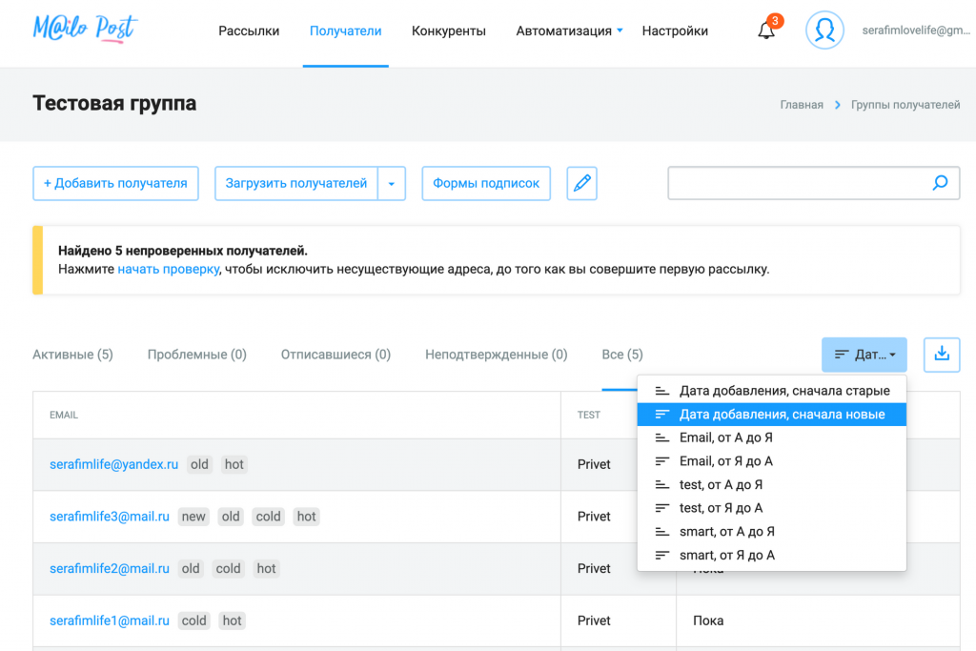Sort by Email, от Я до А
The width and height of the screenshot is (976, 651).
click(x=772, y=461)
